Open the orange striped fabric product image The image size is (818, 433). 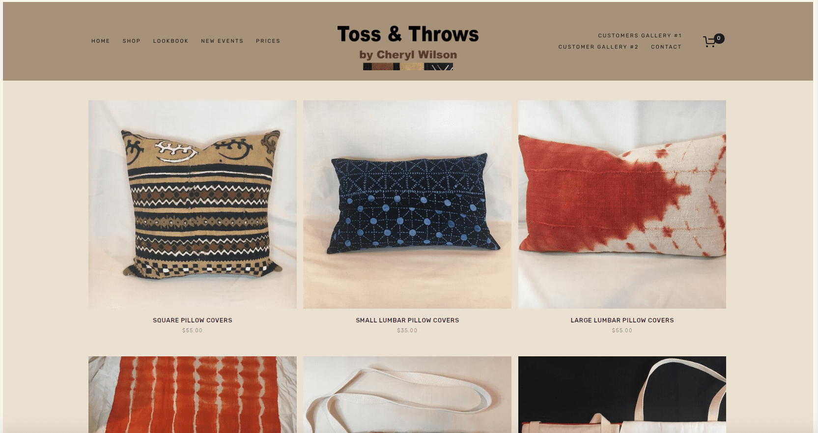click(193, 395)
